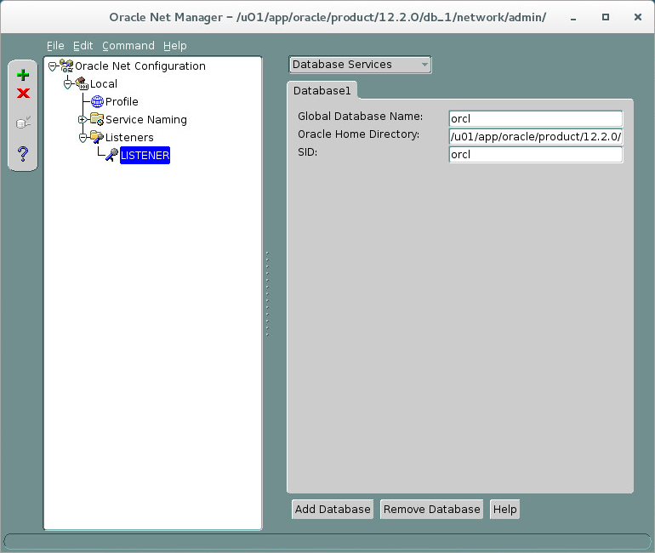Viewport: 655px width, 553px height.
Task: Click the red X Delete icon
Action: [23, 93]
